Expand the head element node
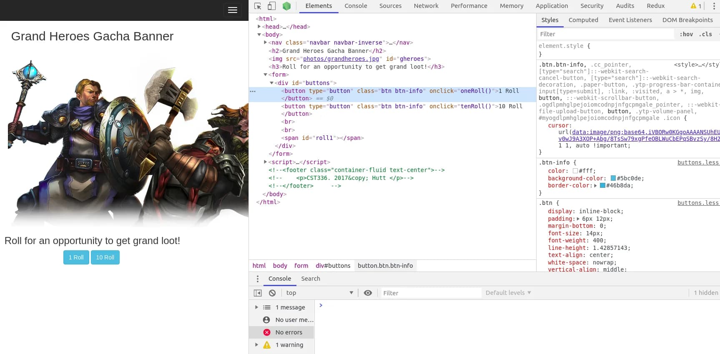This screenshot has height=354, width=720. 259,27
